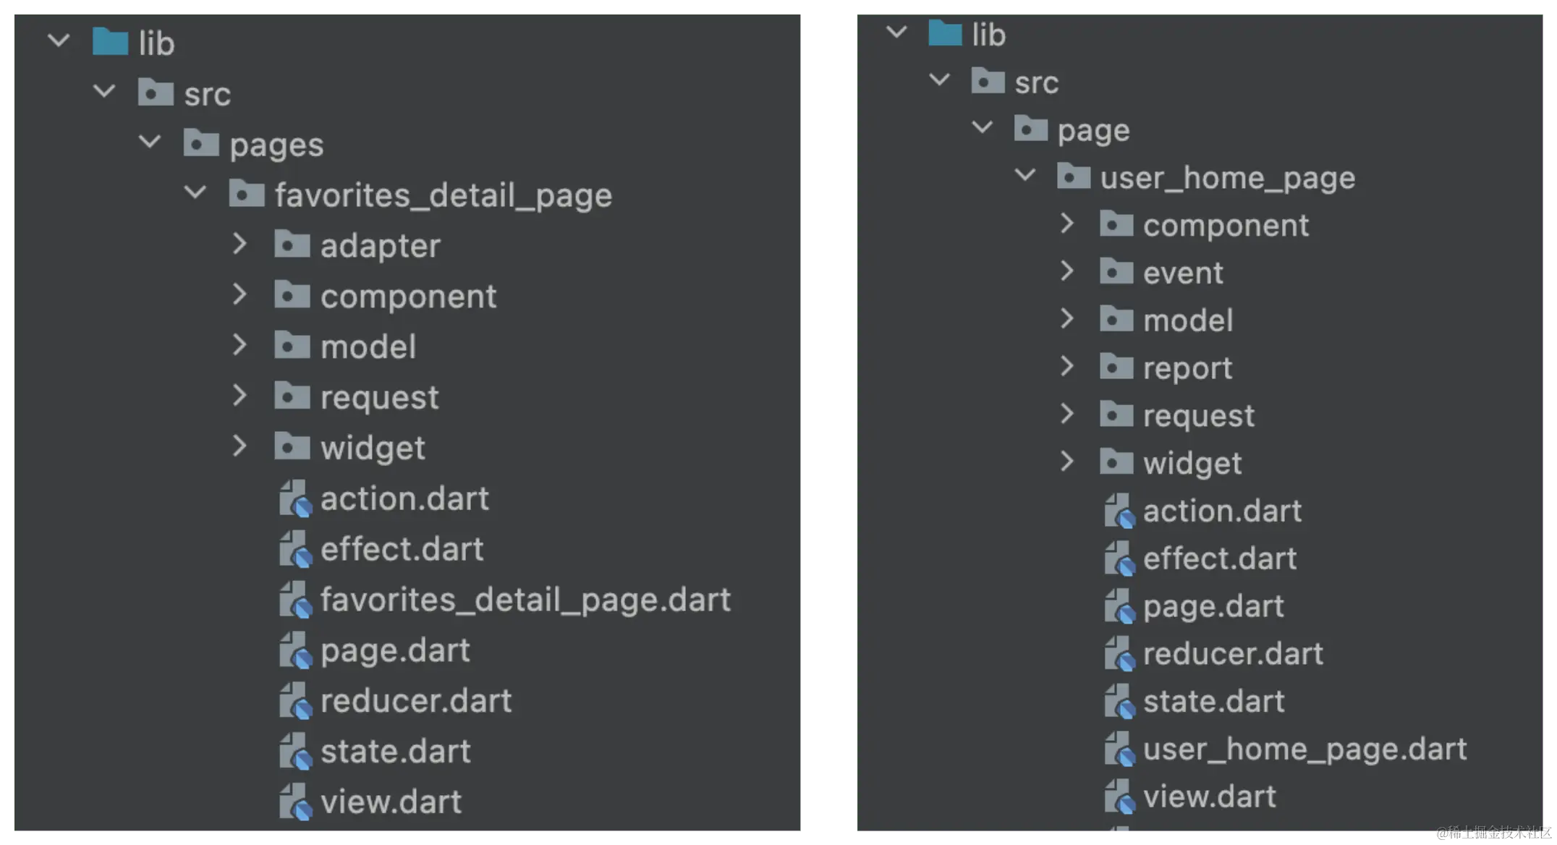The height and width of the screenshot is (845, 1557).
Task: Collapse the pages folder chevron
Action: 150,142
